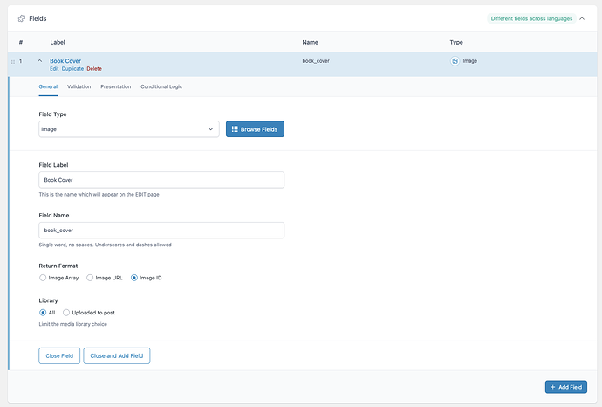
Task: Select Image ID return format
Action: (x=134, y=278)
